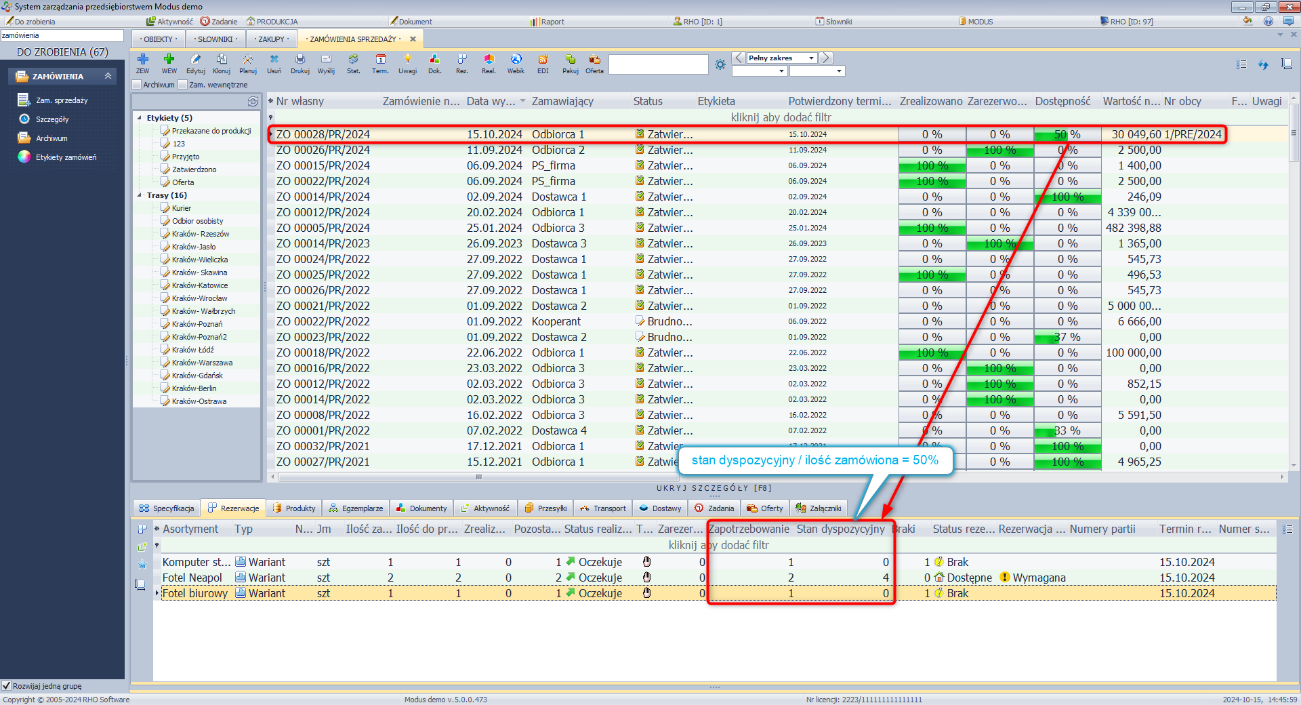Click the toolbar search input field
This screenshot has height=705, width=1301.
(x=658, y=64)
